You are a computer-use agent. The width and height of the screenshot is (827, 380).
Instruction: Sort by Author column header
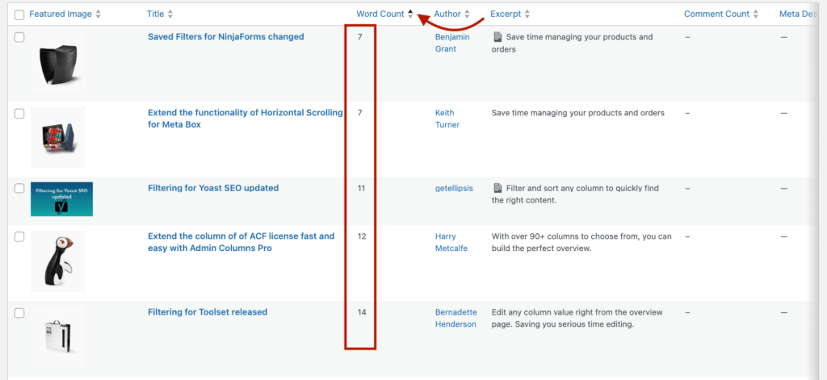tap(447, 15)
